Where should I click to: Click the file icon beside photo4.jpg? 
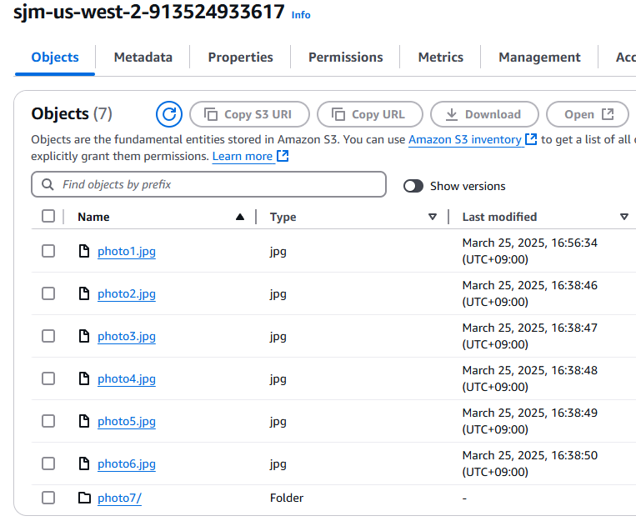(84, 379)
